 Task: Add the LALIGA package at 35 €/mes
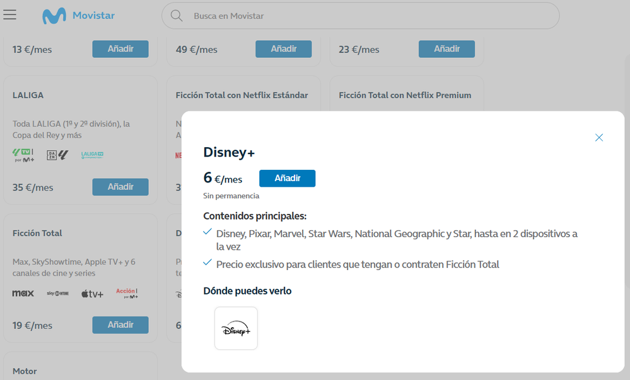coord(120,187)
